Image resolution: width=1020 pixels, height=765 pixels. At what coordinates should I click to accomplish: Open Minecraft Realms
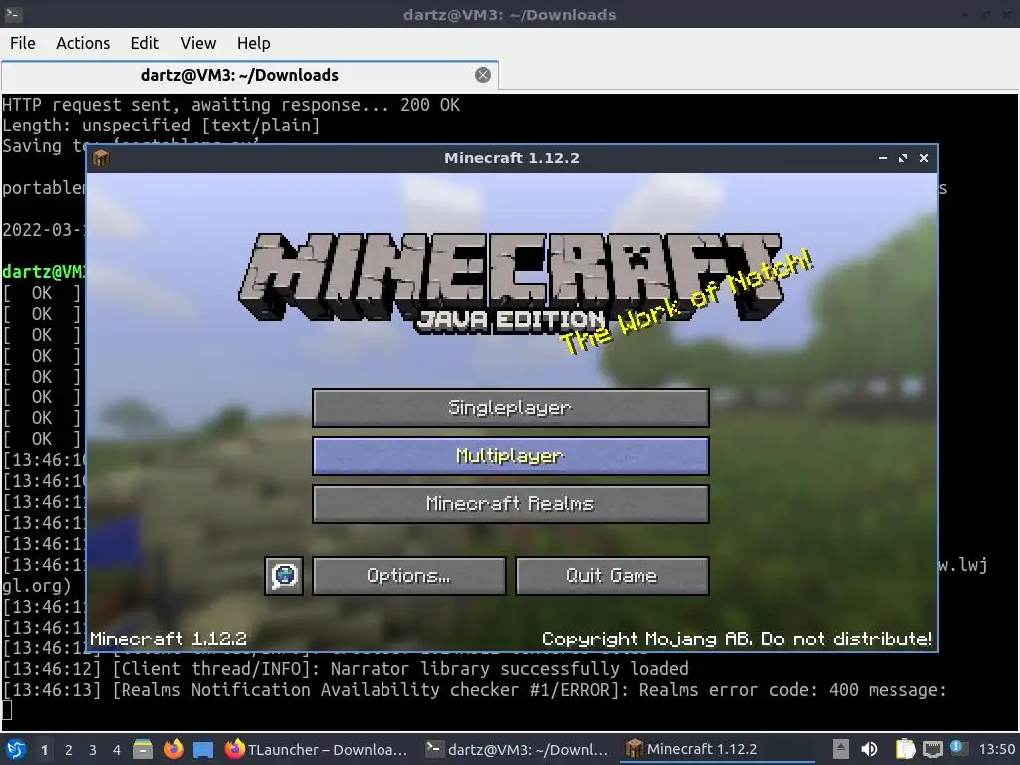point(511,503)
